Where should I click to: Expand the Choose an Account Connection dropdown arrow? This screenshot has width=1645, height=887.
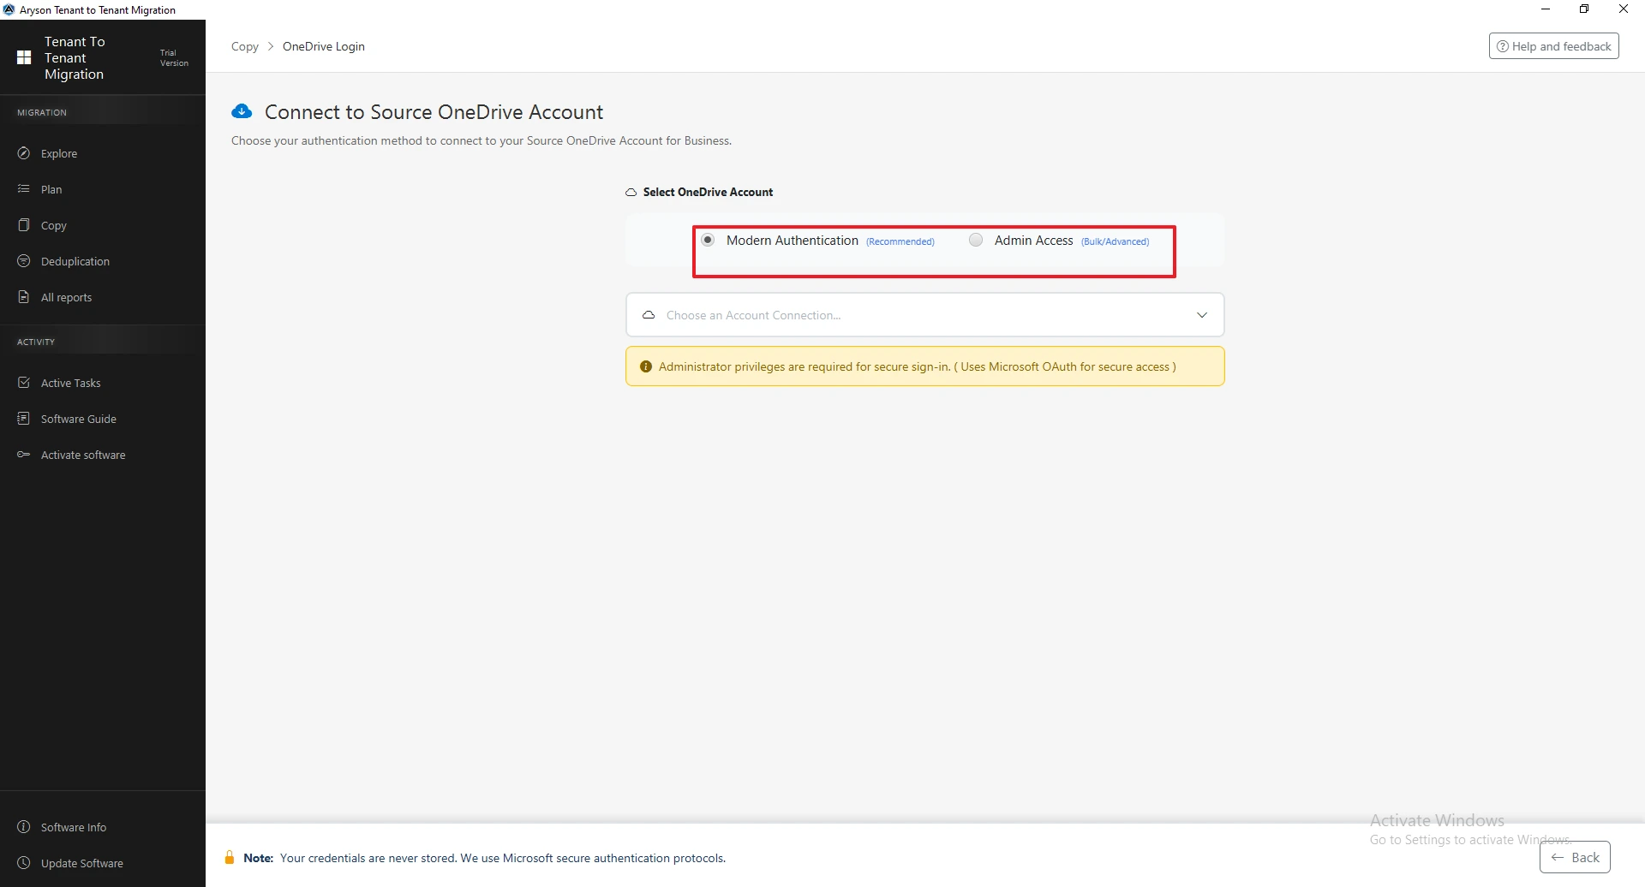coord(1202,315)
